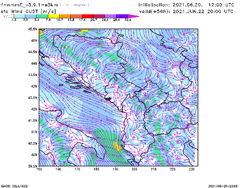Click the yellow 7.9–10.7 legend swatch
The width and height of the screenshot is (244, 188).
click(54, 16)
